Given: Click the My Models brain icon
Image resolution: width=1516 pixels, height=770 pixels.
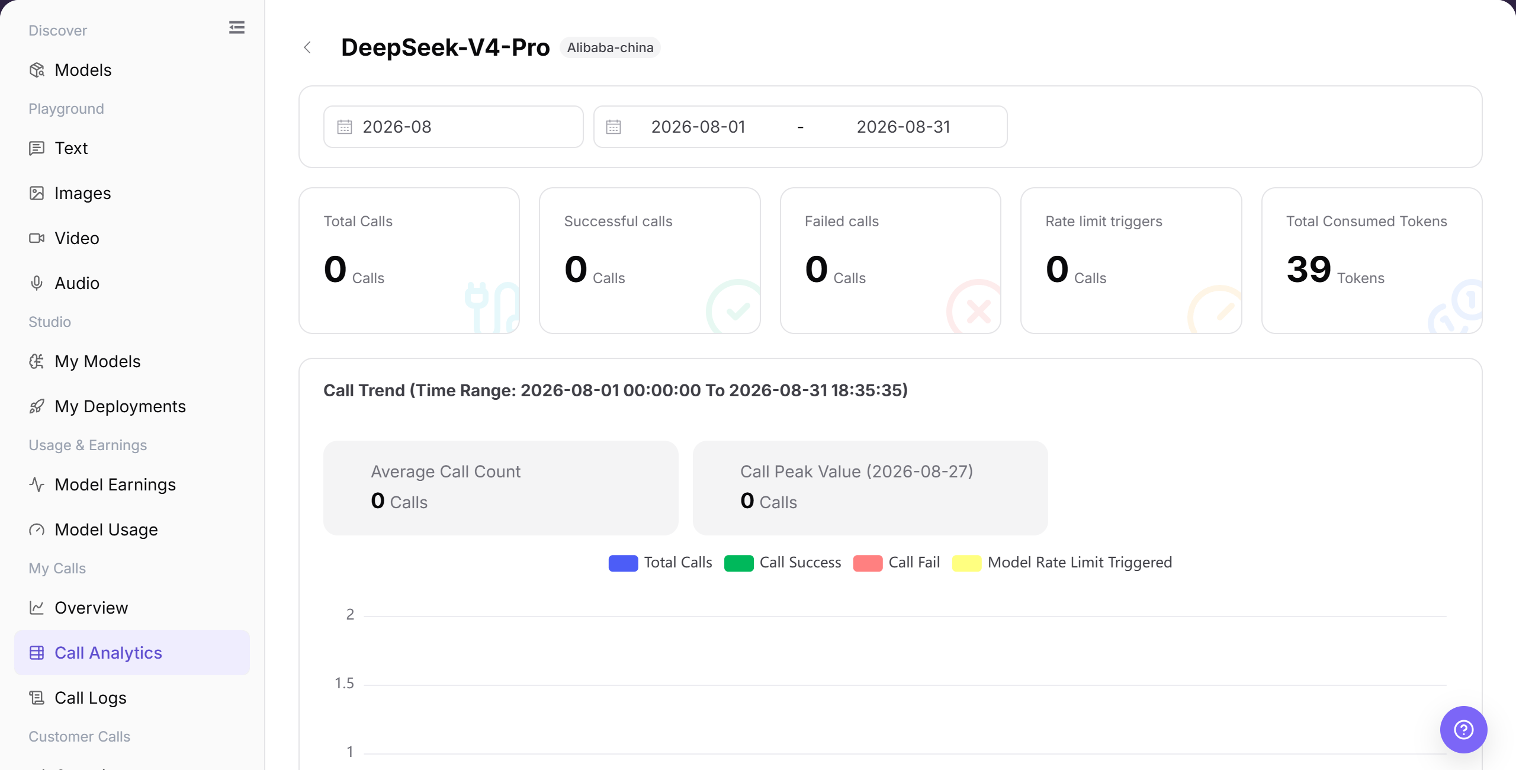Looking at the screenshot, I should [x=37, y=361].
